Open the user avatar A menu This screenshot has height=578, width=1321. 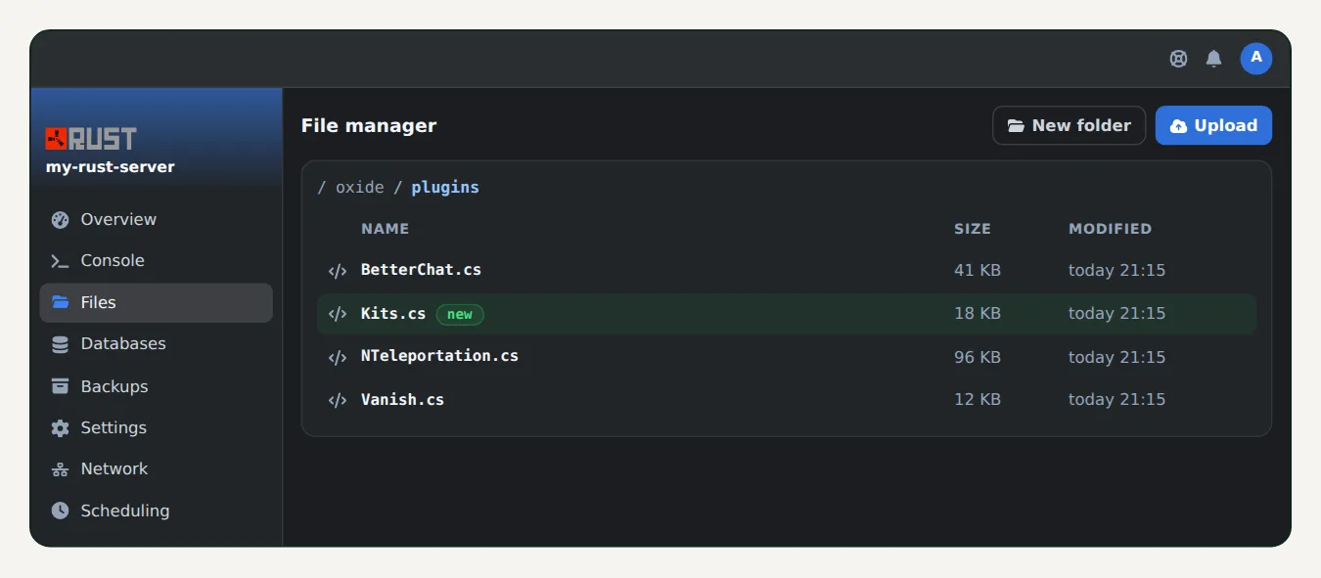[1256, 59]
